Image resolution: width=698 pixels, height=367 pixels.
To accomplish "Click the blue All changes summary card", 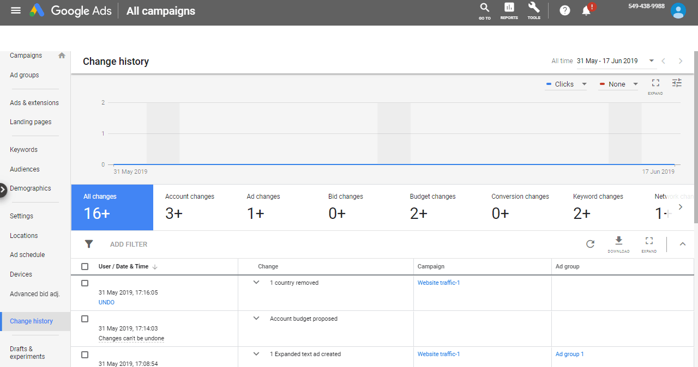I will point(112,207).
